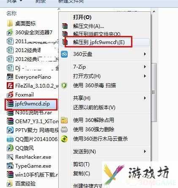Expand the 发送到(N) submenu arrow
The image size is (178, 188).
(x=145, y=152)
